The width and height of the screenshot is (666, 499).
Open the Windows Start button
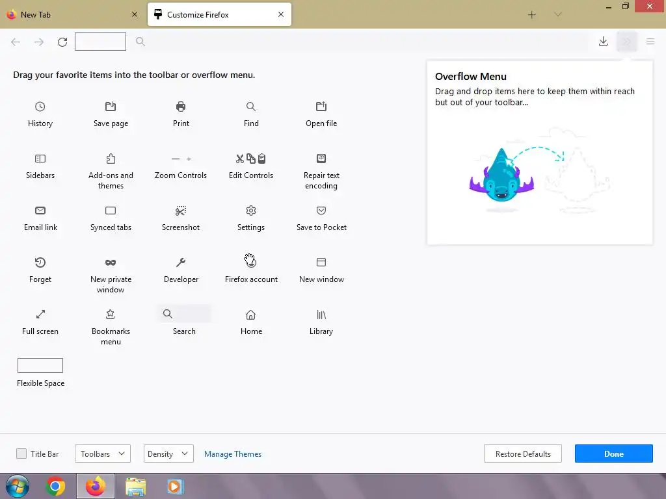tap(18, 486)
